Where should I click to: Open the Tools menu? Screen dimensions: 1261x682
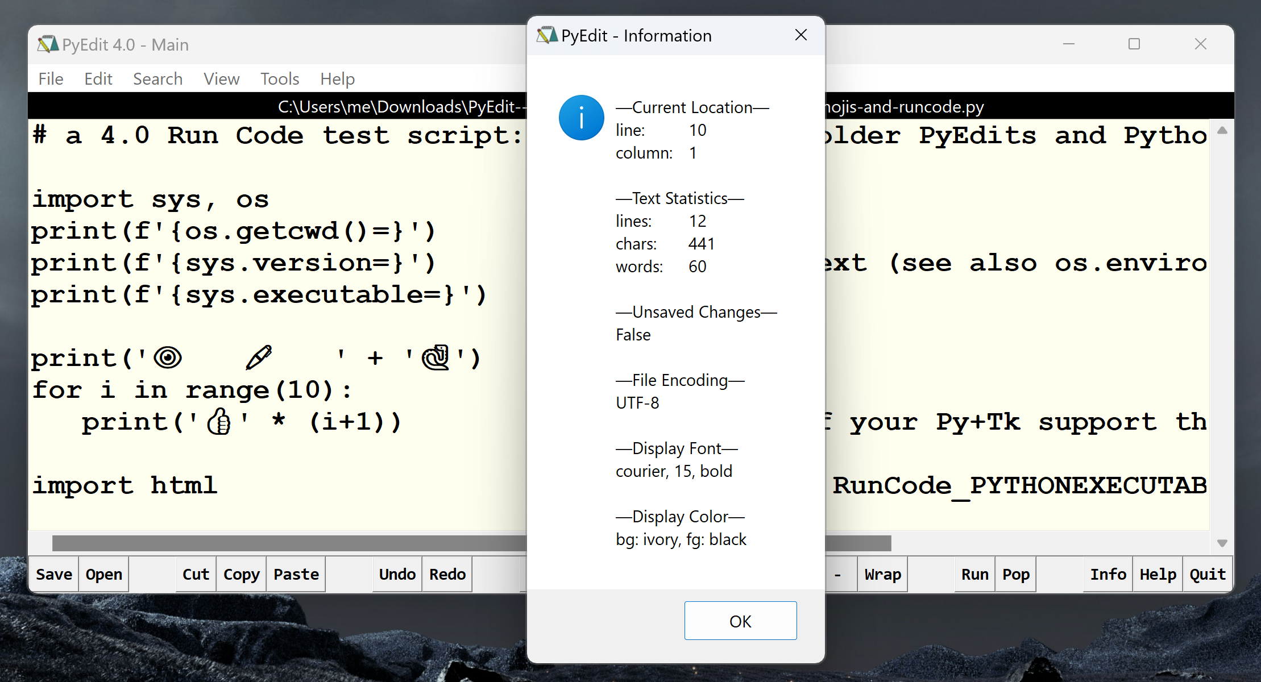tap(280, 78)
